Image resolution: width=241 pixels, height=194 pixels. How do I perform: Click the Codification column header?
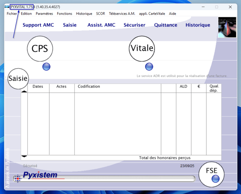89,86
